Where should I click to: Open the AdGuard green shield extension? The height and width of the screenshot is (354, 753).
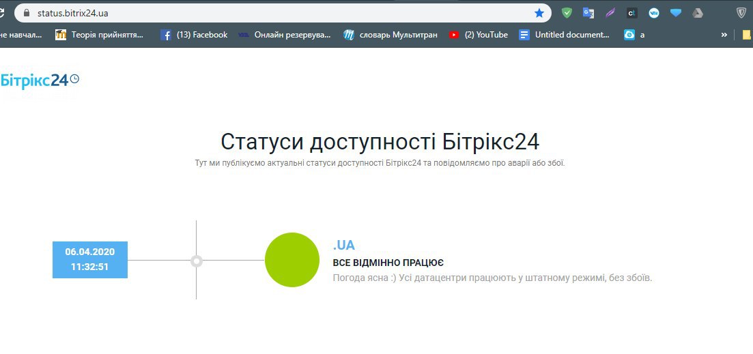(x=567, y=14)
